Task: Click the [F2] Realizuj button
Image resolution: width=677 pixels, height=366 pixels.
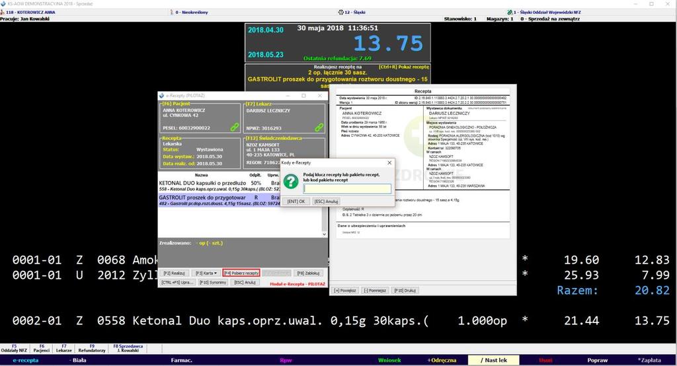Action: (174, 274)
